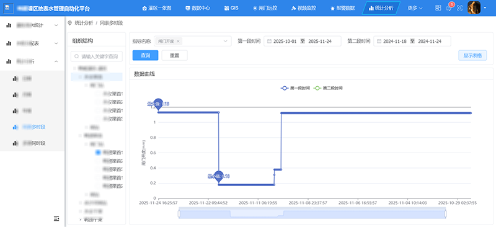The image size is (496, 227).
Task: Expand the sidebar group ending in 记表
Action: [32, 43]
